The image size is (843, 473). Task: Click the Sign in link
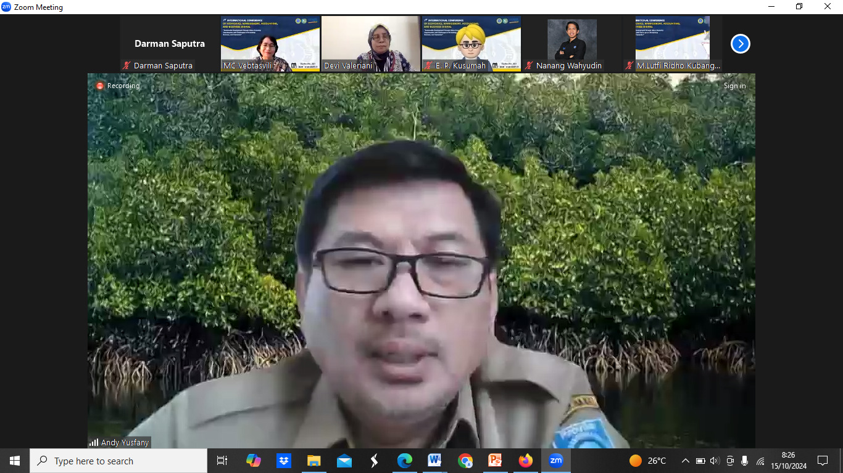point(734,86)
